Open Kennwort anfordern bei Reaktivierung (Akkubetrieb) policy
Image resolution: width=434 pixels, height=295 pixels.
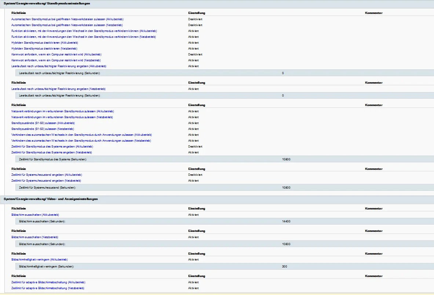[56, 55]
